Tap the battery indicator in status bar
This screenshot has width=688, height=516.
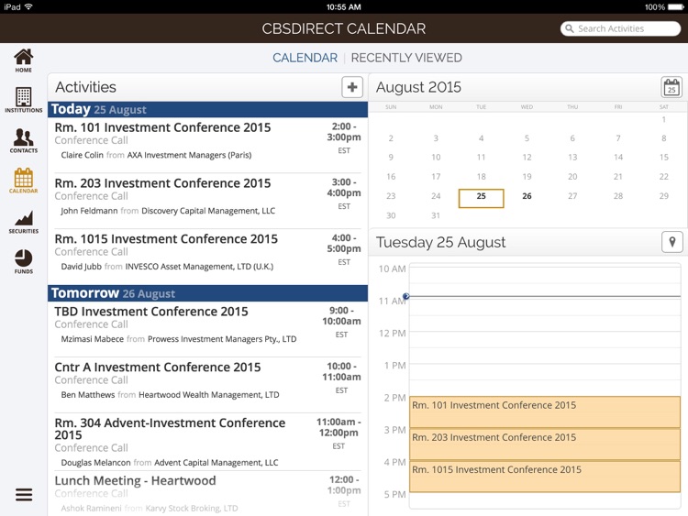point(674,7)
